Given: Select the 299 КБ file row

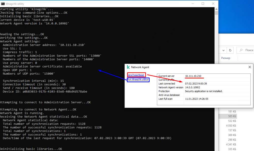Looking at the screenshot, I should (x=228, y=140).
